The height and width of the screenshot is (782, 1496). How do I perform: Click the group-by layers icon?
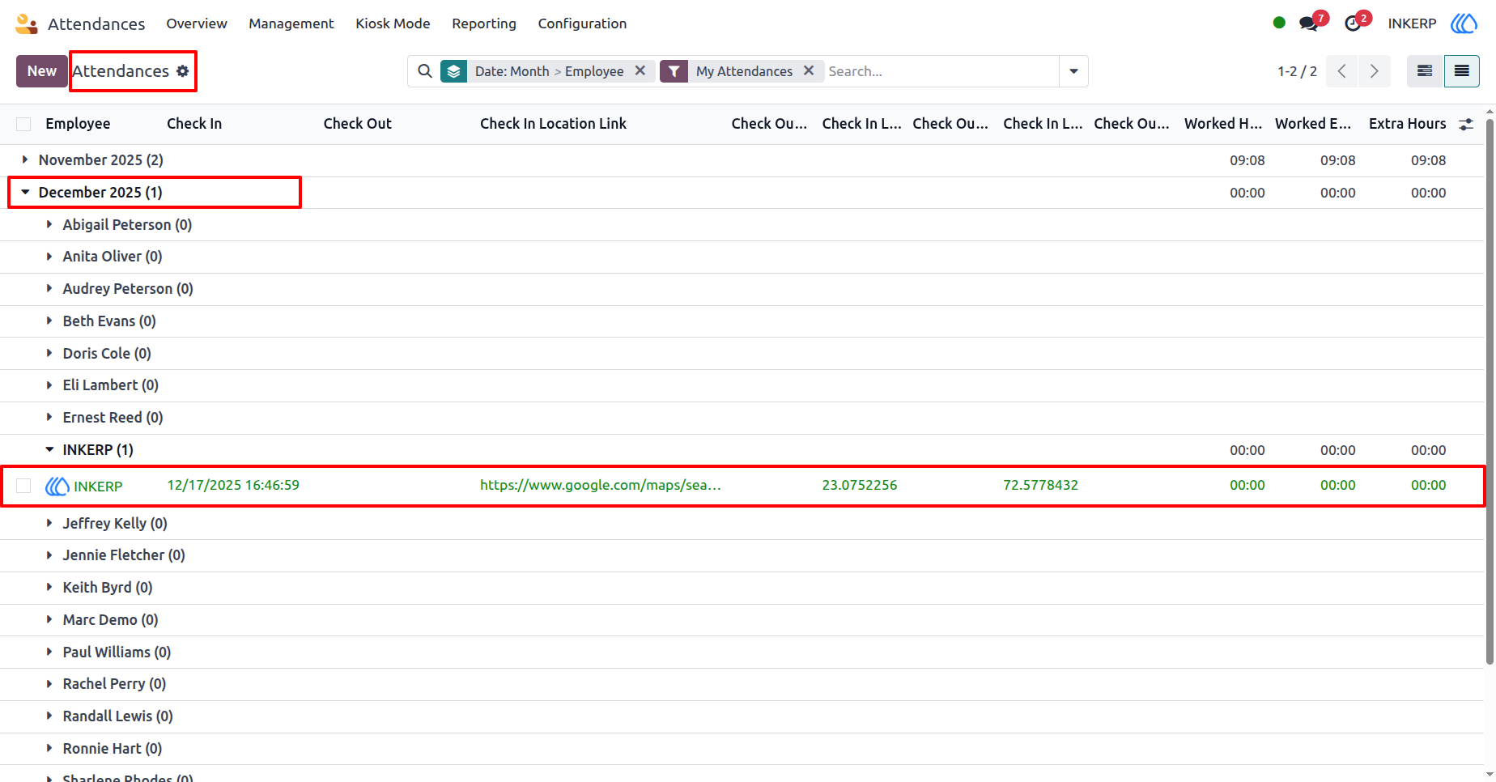tap(454, 71)
